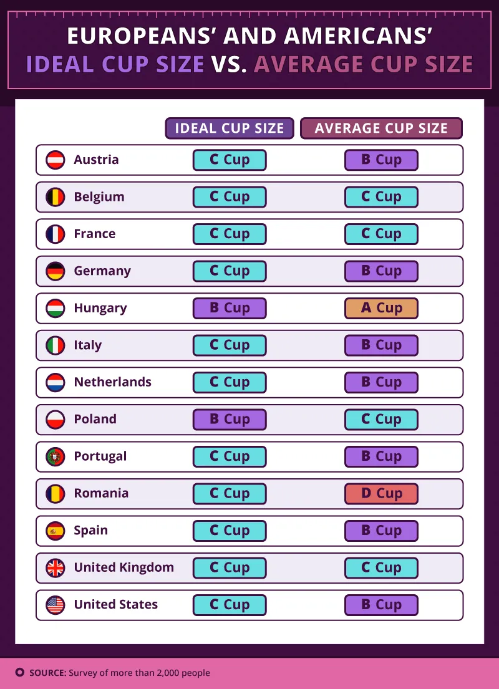
Task: Click the Netherlands country label
Action: tap(112, 382)
